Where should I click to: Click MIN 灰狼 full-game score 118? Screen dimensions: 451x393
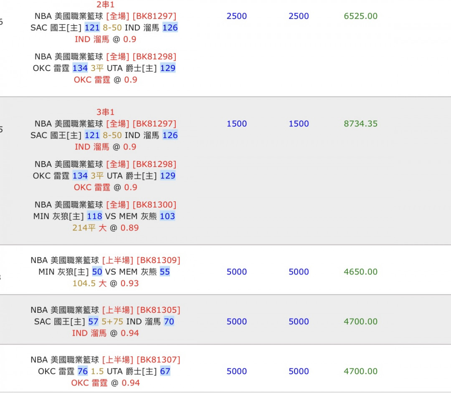[x=94, y=216]
